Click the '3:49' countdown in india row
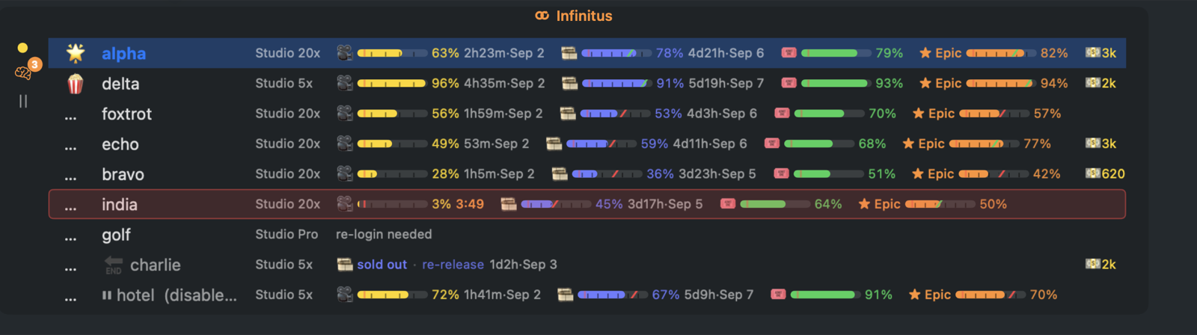 (471, 204)
